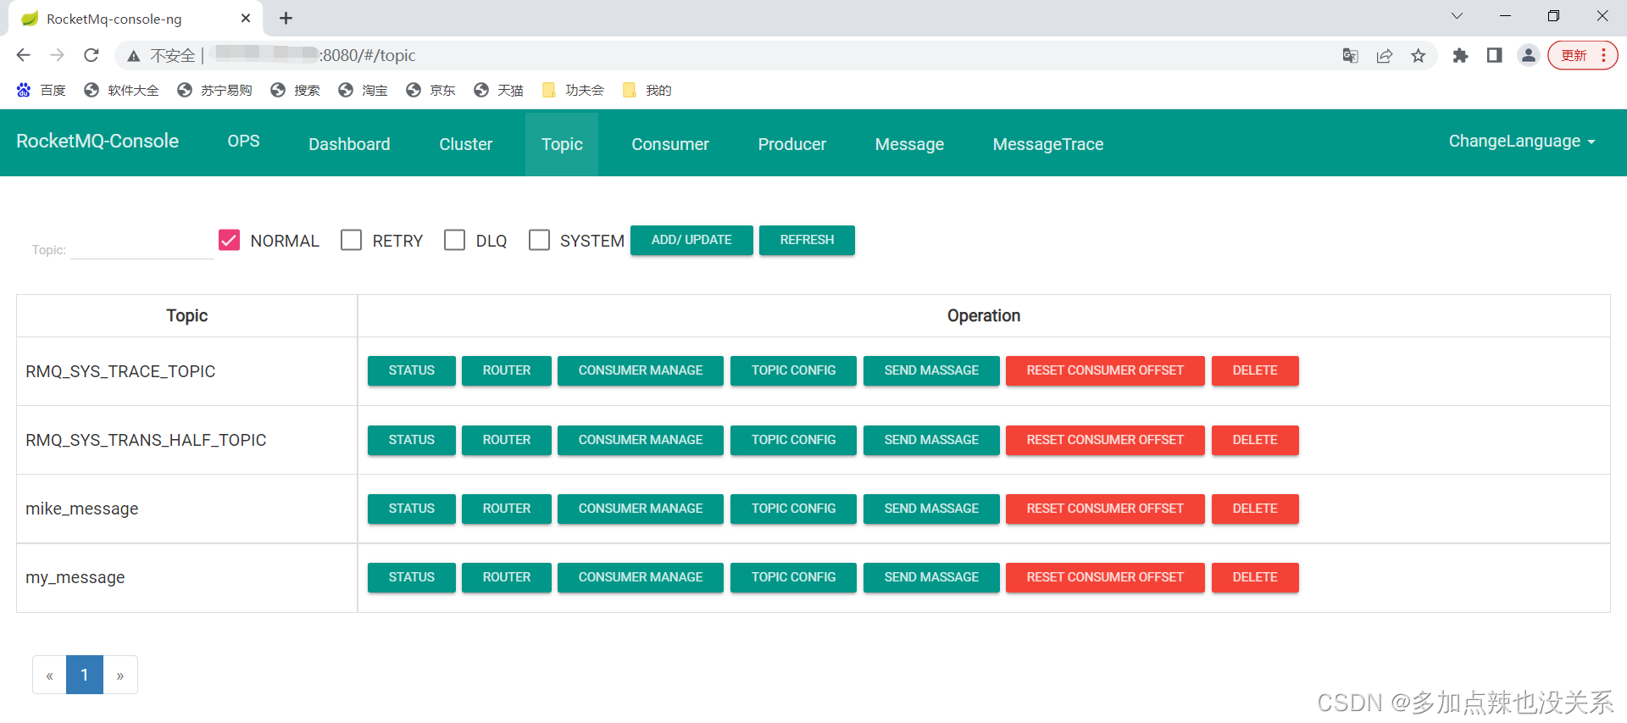Click the Chrome menu three-dot icon
Viewport: 1627px width, 723px height.
[x=1603, y=56]
